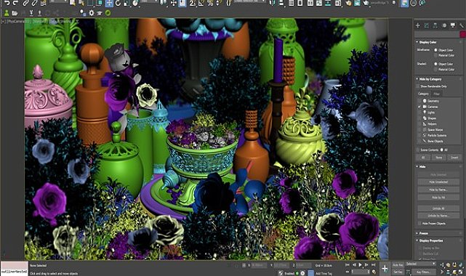Open the Named Selection Sets dropdown
Image resolution: width=466 pixels, height=276 pixels.
pos(249,1)
